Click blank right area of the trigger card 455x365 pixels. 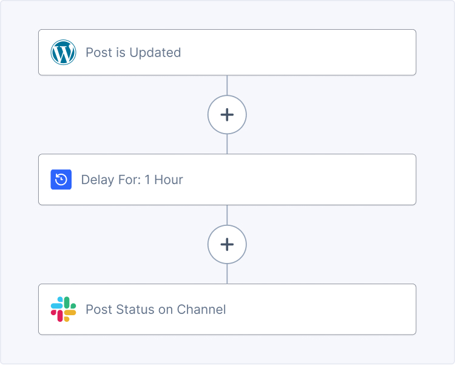pyautogui.click(x=319, y=52)
